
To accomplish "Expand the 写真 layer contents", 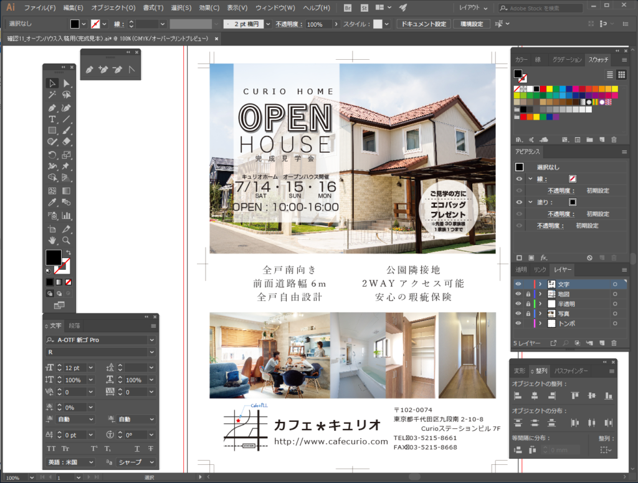I will click(540, 313).
